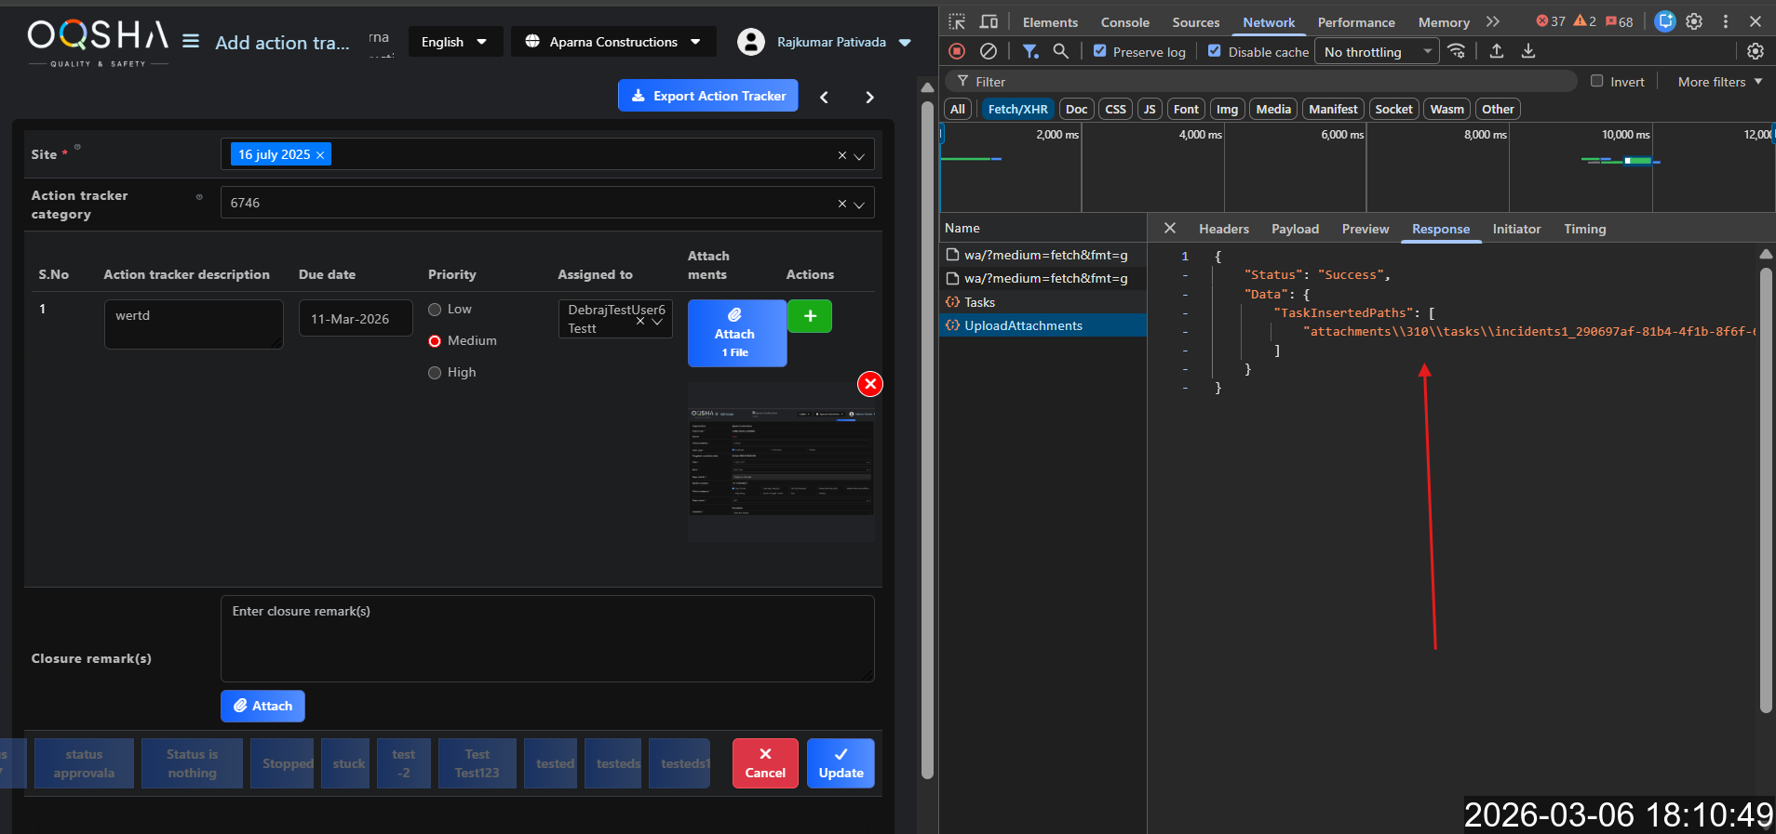Click the DevTools inspect element icon

(x=957, y=21)
